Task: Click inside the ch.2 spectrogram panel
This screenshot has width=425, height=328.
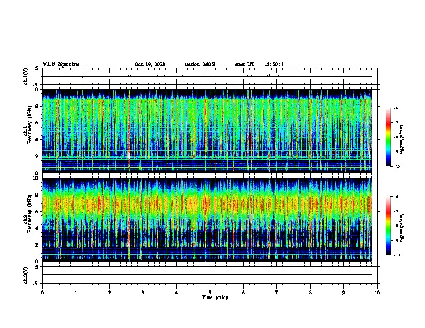Action: point(207,220)
